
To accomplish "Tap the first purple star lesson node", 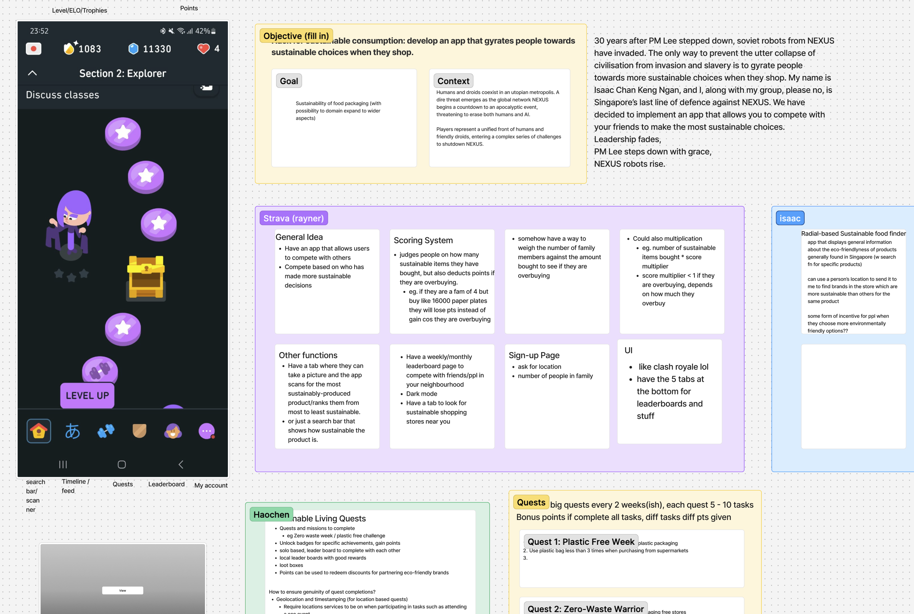I will tap(123, 133).
